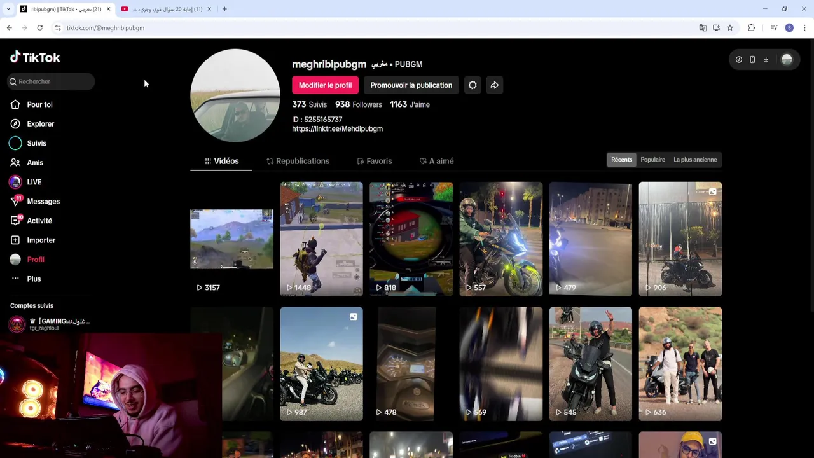Open the Amis page

[x=35, y=163]
